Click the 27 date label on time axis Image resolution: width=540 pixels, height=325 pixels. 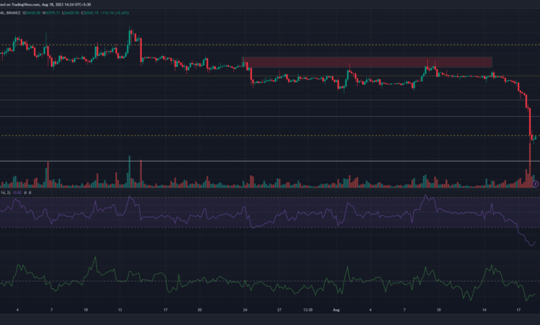[278, 310]
